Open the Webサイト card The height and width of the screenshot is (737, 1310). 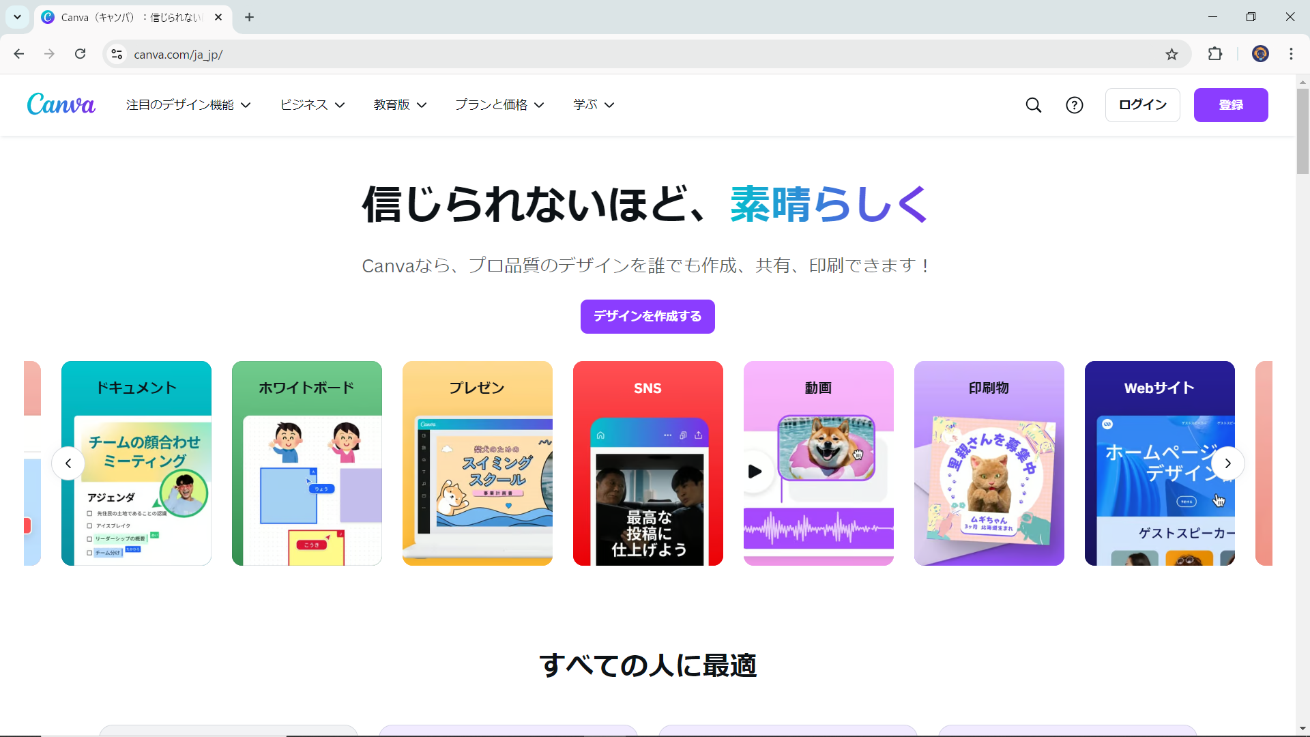(1160, 463)
